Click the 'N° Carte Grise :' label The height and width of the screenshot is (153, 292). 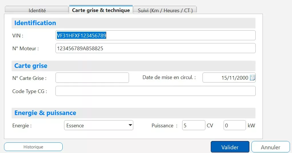pyautogui.click(x=29, y=78)
